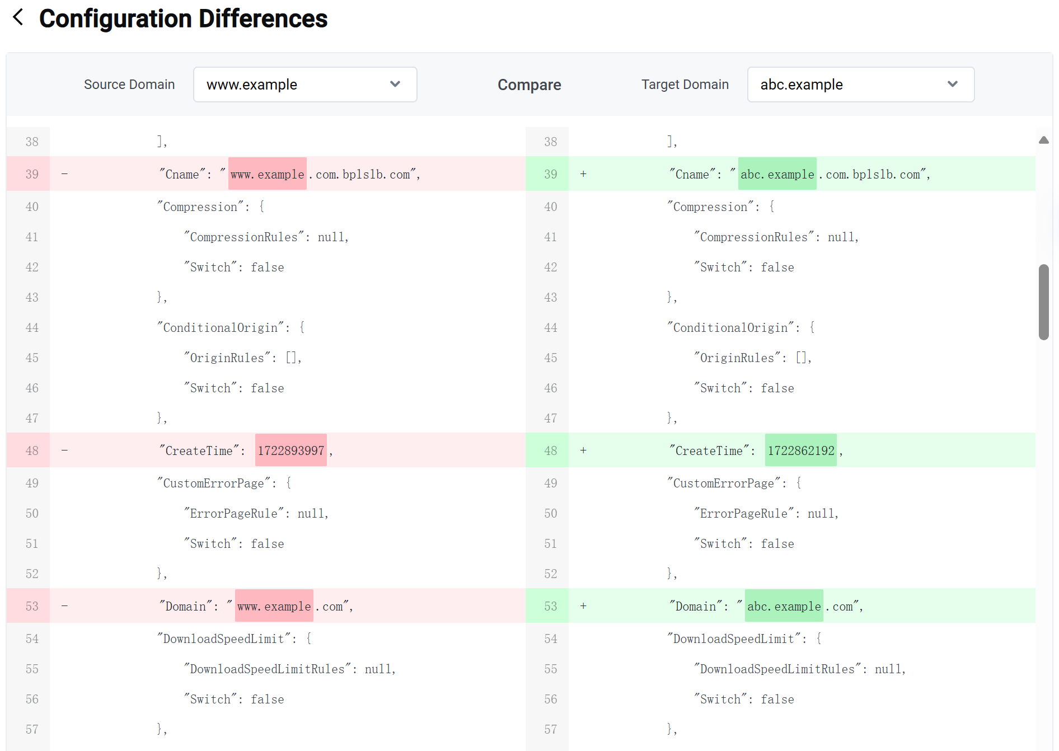This screenshot has width=1059, height=751.
Task: Click the minus marker on left line 48
Action: [x=65, y=450]
